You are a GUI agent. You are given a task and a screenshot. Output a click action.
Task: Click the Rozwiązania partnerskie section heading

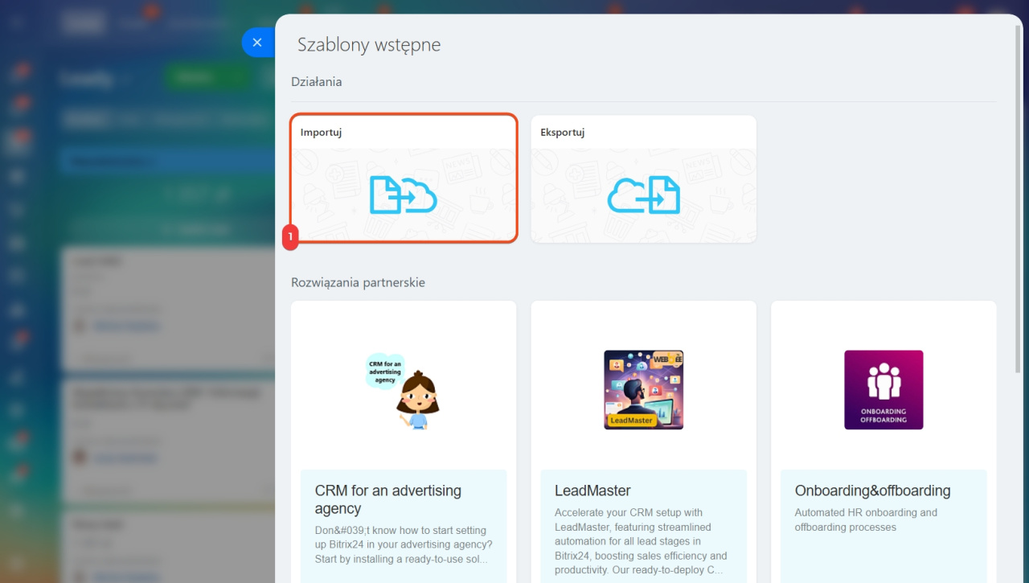pos(358,282)
